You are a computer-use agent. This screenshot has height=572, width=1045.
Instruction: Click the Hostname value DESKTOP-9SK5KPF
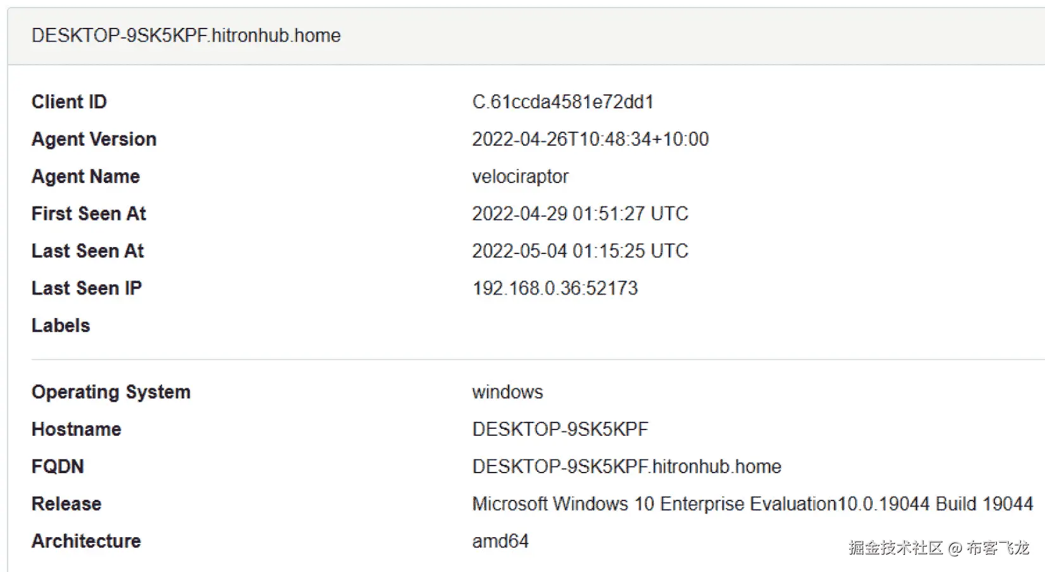point(560,429)
